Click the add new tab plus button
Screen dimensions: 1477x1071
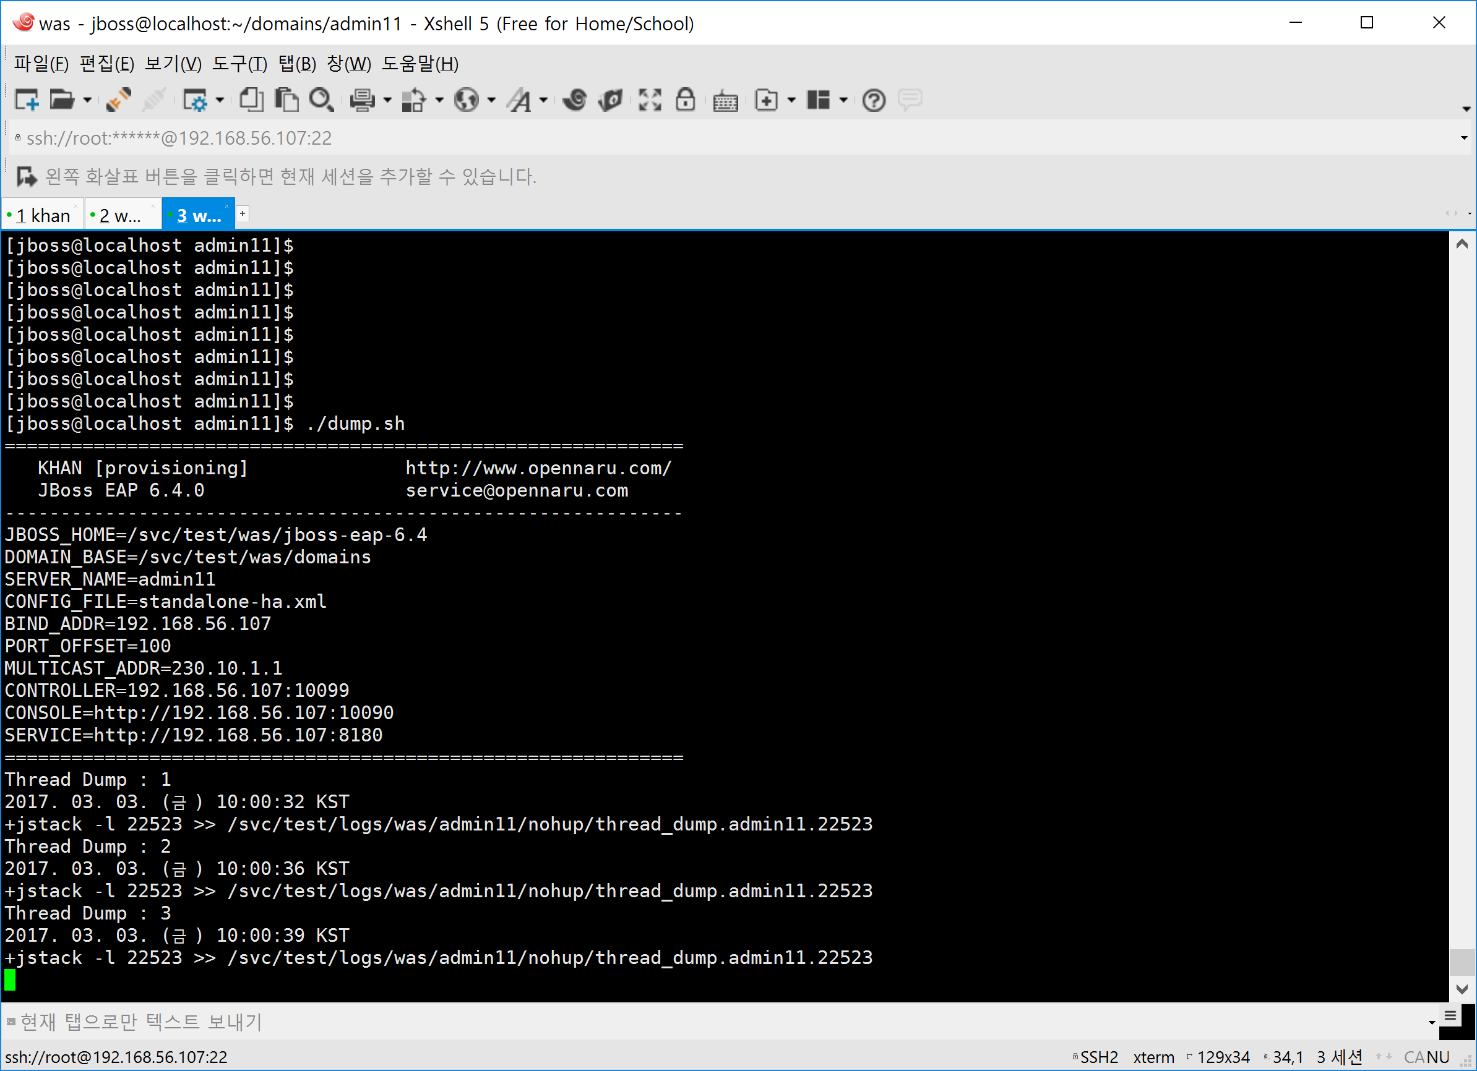(x=243, y=213)
